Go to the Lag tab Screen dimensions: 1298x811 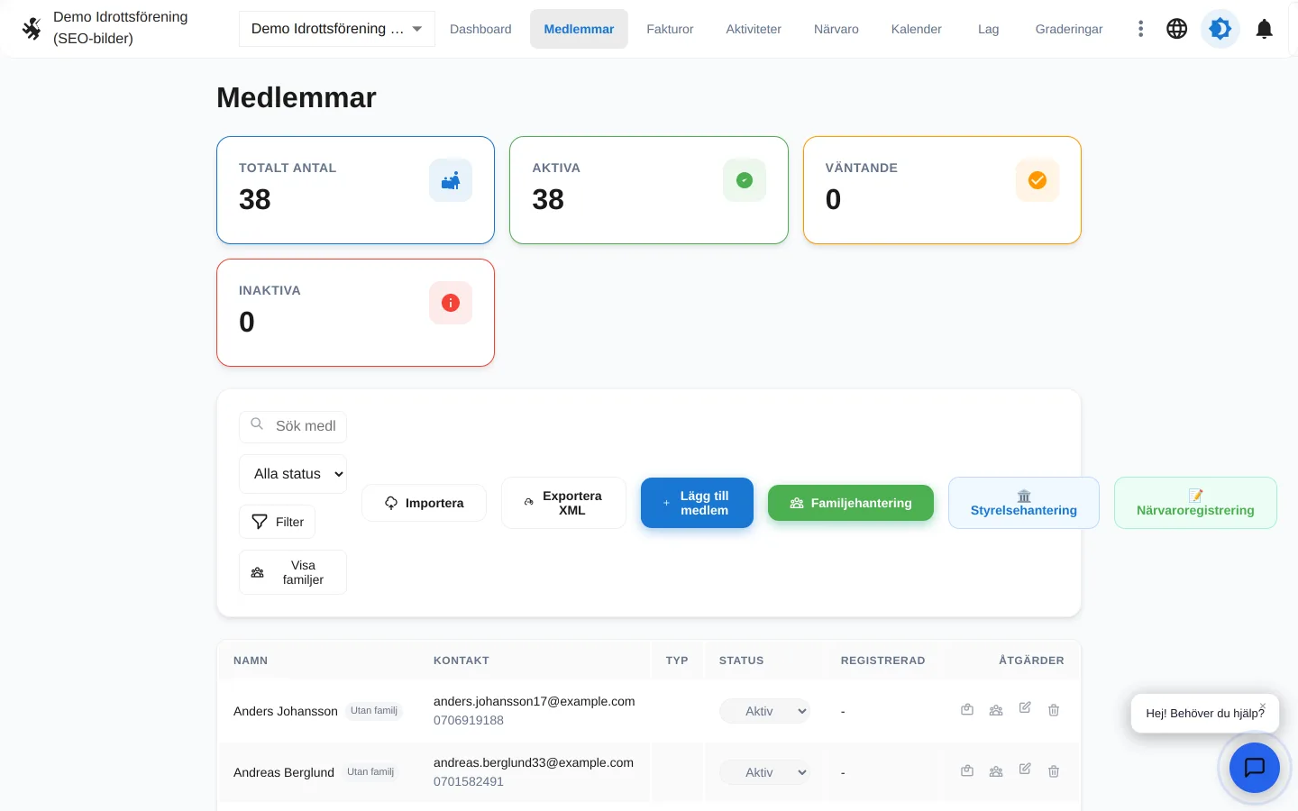click(989, 29)
